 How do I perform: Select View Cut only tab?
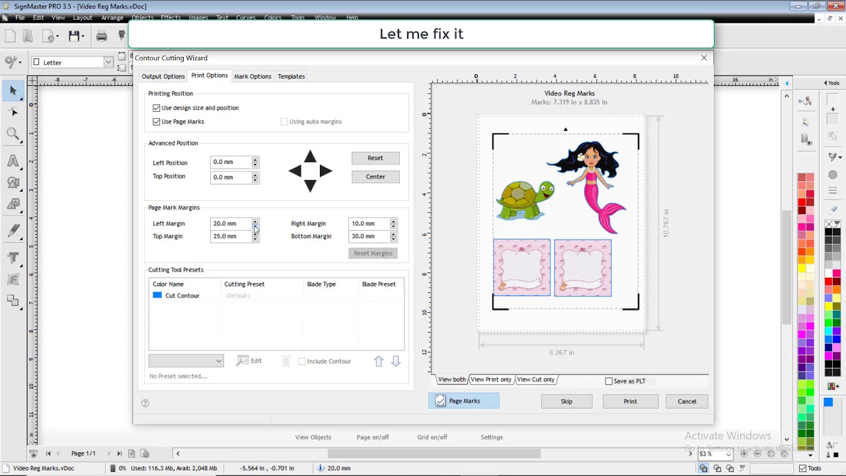point(535,380)
